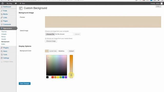Click the Tools icon in sidebar
The image size is (164, 92).
2,54
